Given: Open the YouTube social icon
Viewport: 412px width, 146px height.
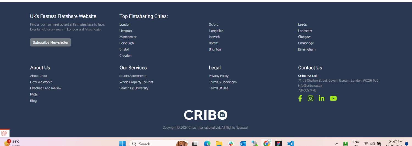Looking at the screenshot, I should [x=333, y=98].
